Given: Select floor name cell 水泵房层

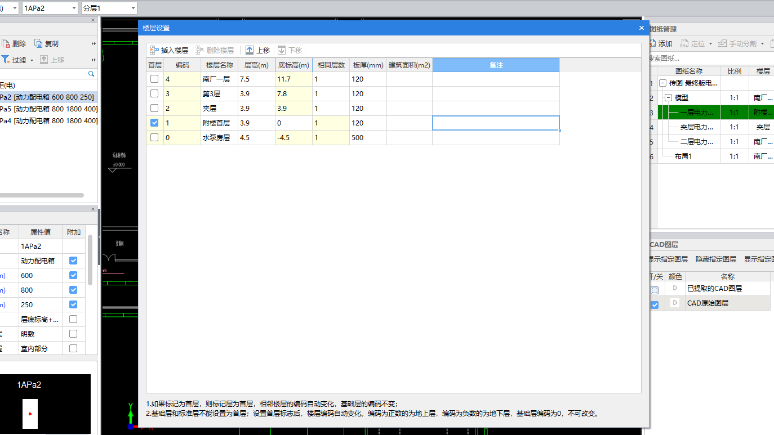Looking at the screenshot, I should point(219,138).
